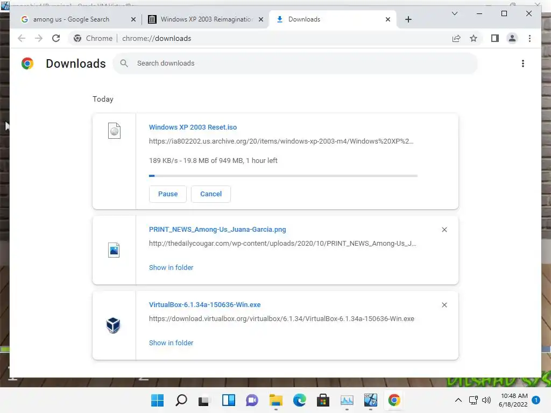Click the ISO file icon for Windows XP
This screenshot has height=413, width=551.
point(114,131)
